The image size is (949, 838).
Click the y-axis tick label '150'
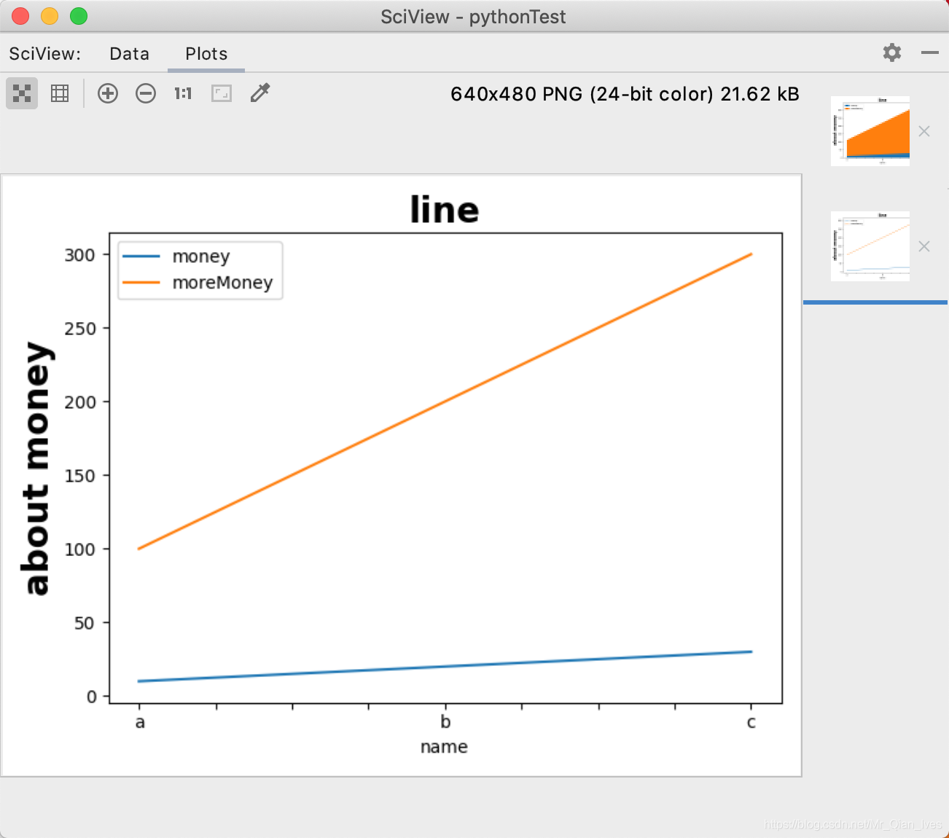pos(79,476)
